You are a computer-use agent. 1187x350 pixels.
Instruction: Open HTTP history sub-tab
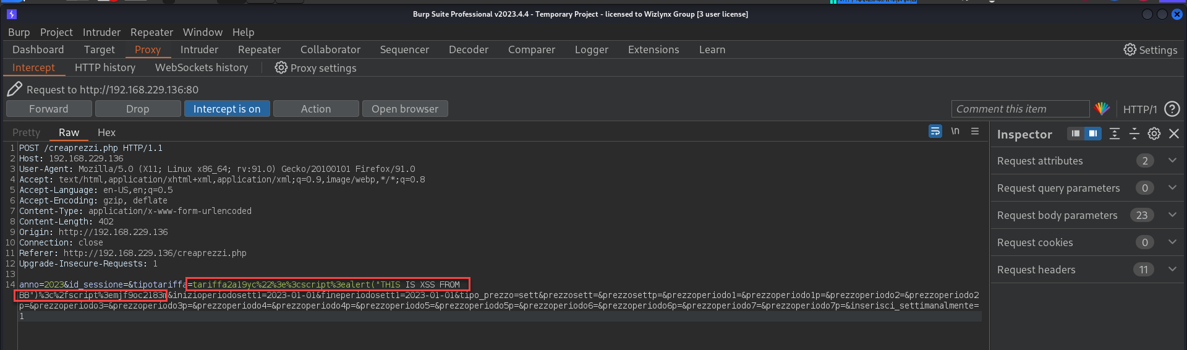tap(105, 67)
